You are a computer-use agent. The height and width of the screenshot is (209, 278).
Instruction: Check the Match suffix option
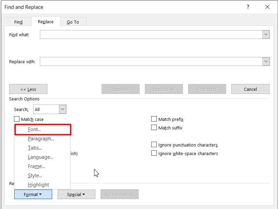154,128
